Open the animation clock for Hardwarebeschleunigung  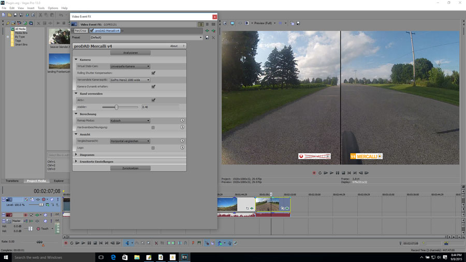coord(182,127)
